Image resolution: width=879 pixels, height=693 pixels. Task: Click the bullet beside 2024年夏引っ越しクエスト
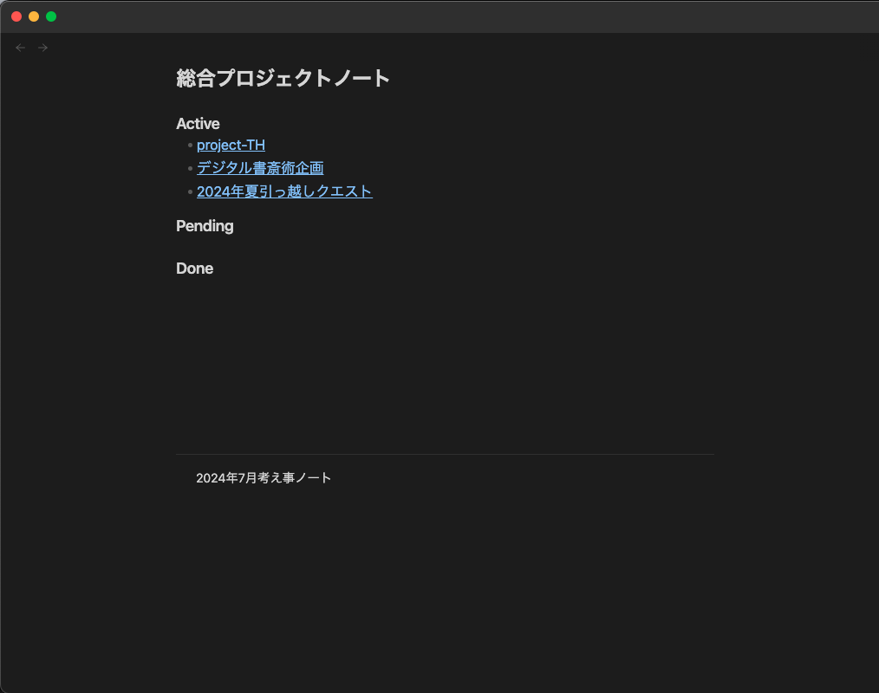[x=188, y=191]
